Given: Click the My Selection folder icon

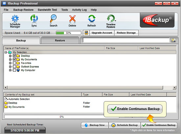Looking at the screenshot, I should [10, 52].
